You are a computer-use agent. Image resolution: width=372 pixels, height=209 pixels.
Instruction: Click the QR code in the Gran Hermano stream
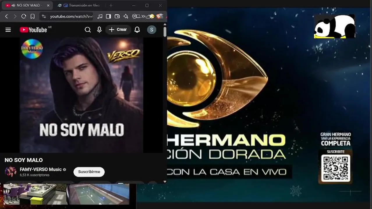336,168
